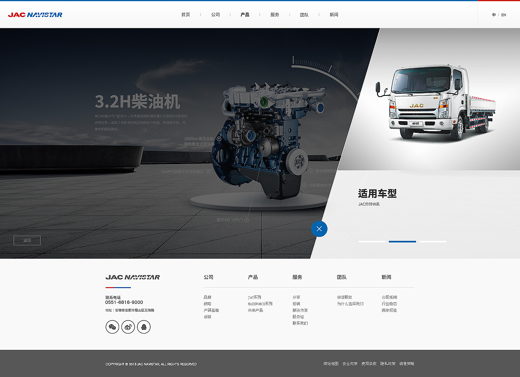Open the 为什么选择我们 footer link
Viewport: 520px width, 377px height.
coord(350,304)
